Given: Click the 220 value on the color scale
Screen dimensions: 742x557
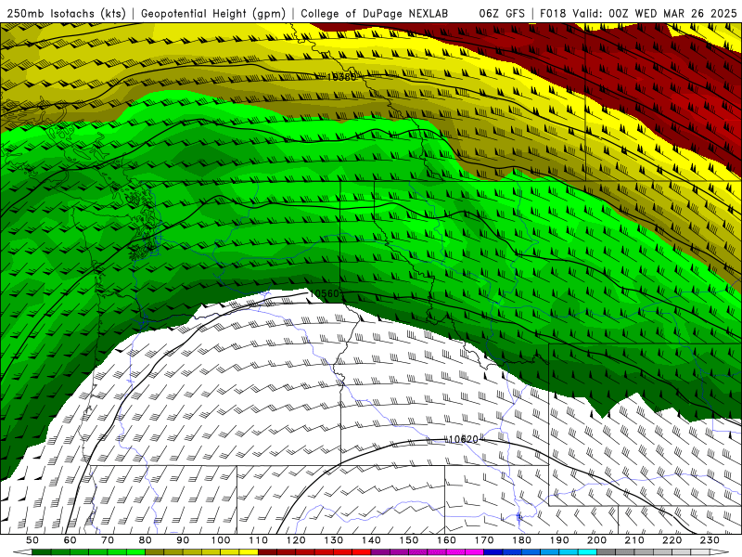Looking at the screenshot, I should pyautogui.click(x=672, y=540).
